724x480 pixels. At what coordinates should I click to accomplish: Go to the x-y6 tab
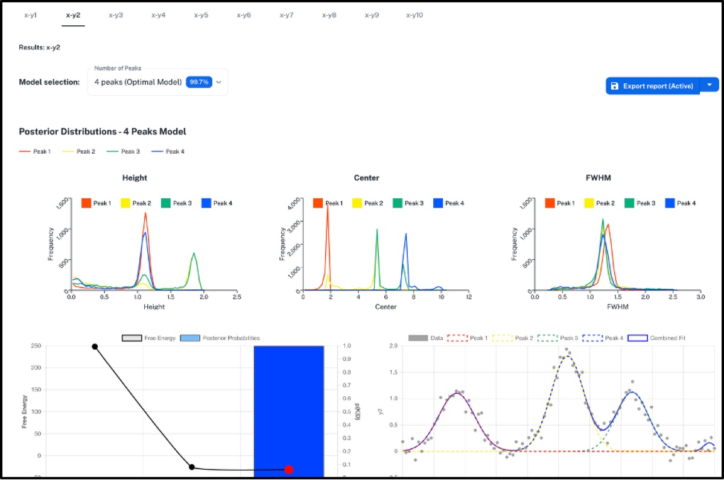[x=244, y=15]
